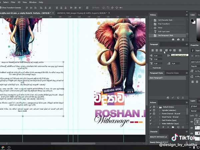Enable the Hyphenate checkbox

pos(151,68)
